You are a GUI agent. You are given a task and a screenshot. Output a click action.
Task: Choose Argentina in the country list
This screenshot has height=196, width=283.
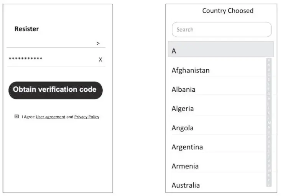[187, 147]
